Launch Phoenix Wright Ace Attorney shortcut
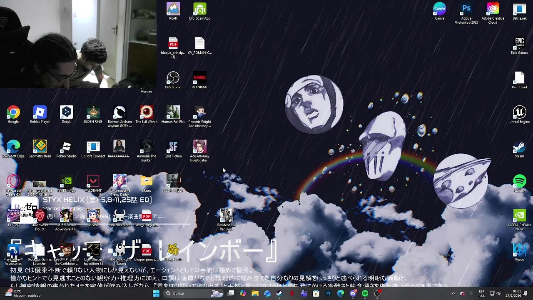This screenshot has height=300, width=533. [x=200, y=117]
